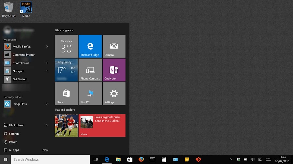The height and width of the screenshot is (164, 293).
Task: Open touch keyboard tray icon
Action: coord(268,159)
